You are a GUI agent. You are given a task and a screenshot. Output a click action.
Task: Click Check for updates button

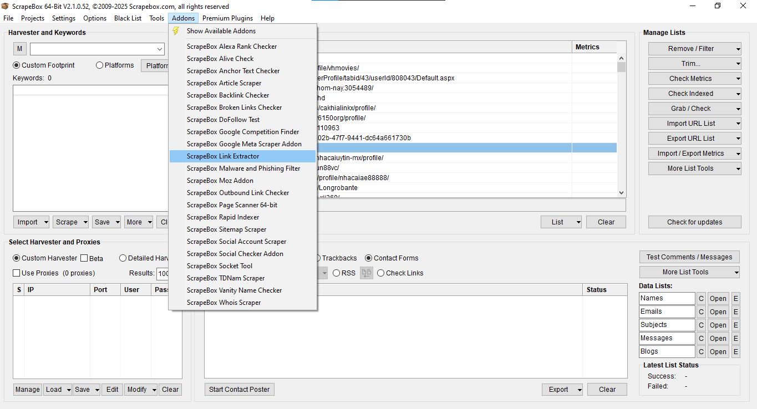click(x=695, y=222)
